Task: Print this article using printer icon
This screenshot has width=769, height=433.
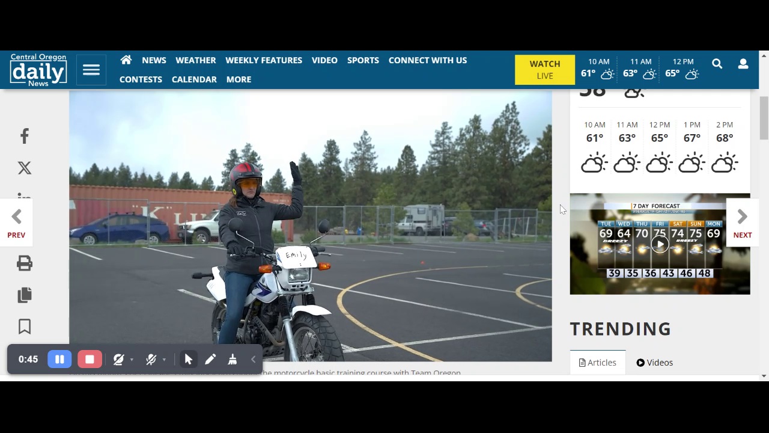Action: tap(25, 263)
